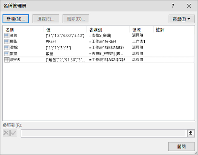The width and height of the screenshot is (198, 155).
Task: Click reference =工作表1!$B$2:$B$5
Action: coord(107,47)
